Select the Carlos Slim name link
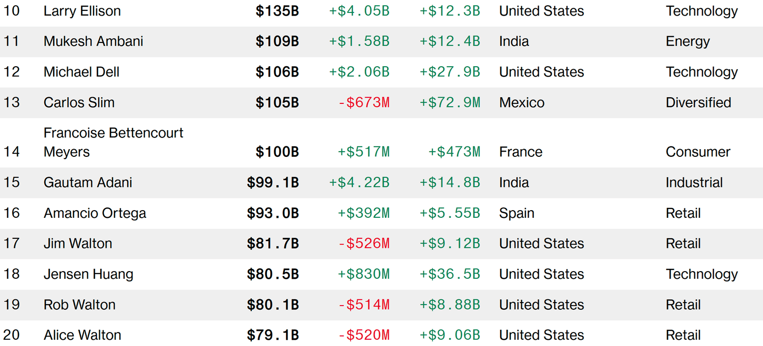 pos(79,102)
